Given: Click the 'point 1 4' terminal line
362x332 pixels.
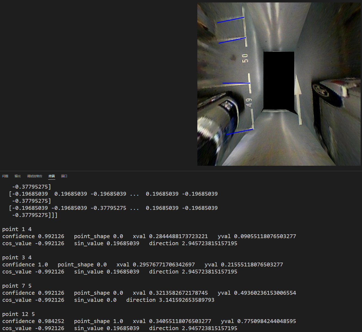Looking at the screenshot, I should click(x=17, y=229).
